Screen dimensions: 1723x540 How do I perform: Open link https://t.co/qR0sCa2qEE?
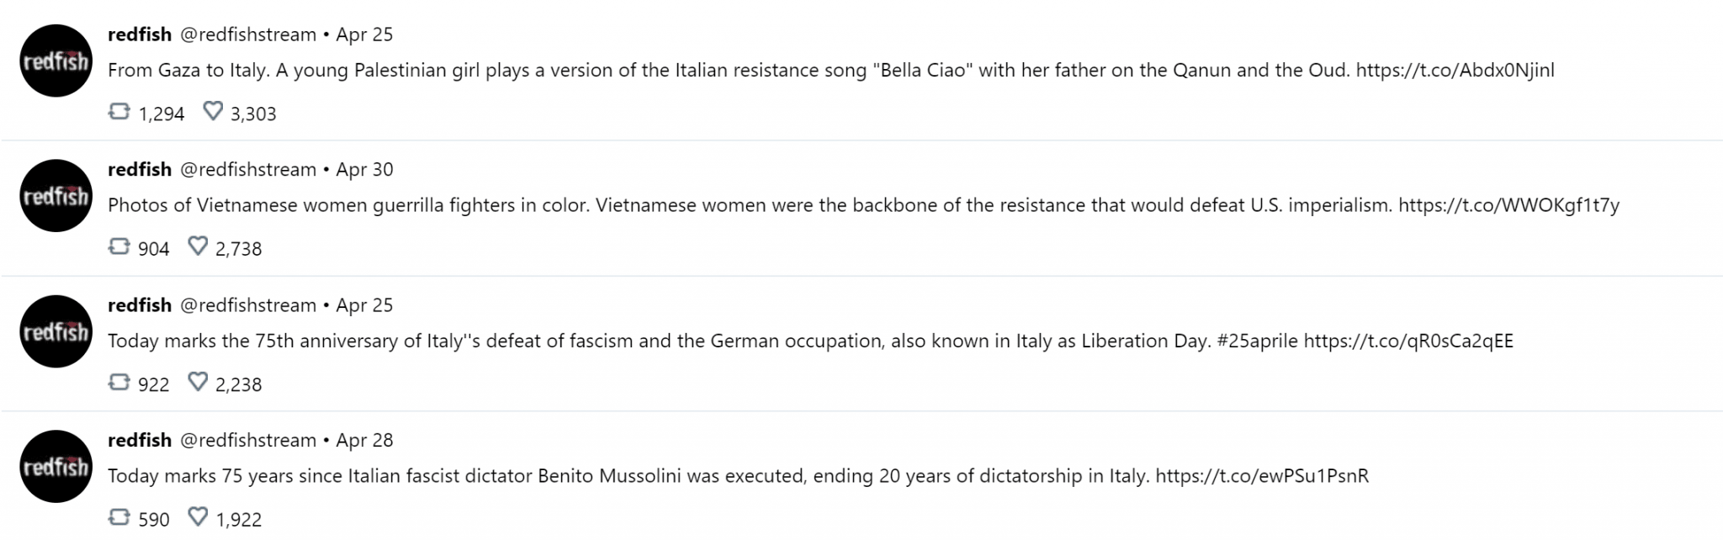pos(1408,341)
